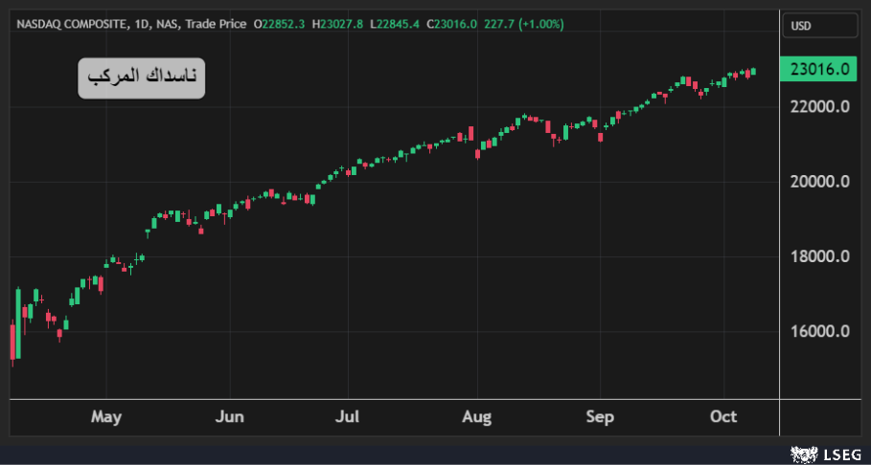Click the close value C23016.0
Image resolution: width=871 pixels, height=465 pixels.
pyautogui.click(x=451, y=23)
